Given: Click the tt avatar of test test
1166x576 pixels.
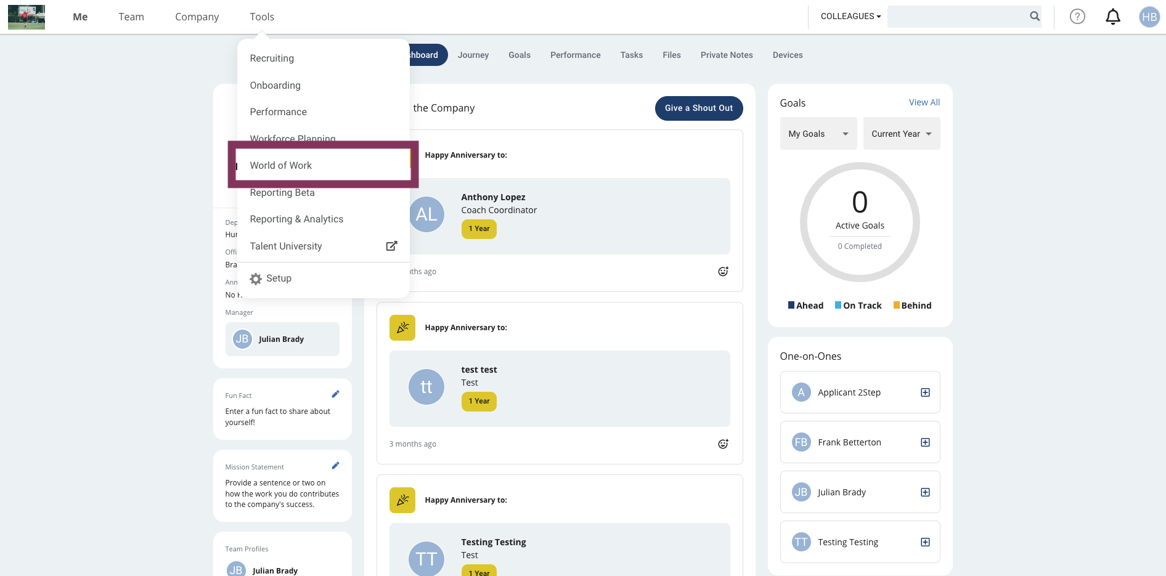Looking at the screenshot, I should point(426,387).
